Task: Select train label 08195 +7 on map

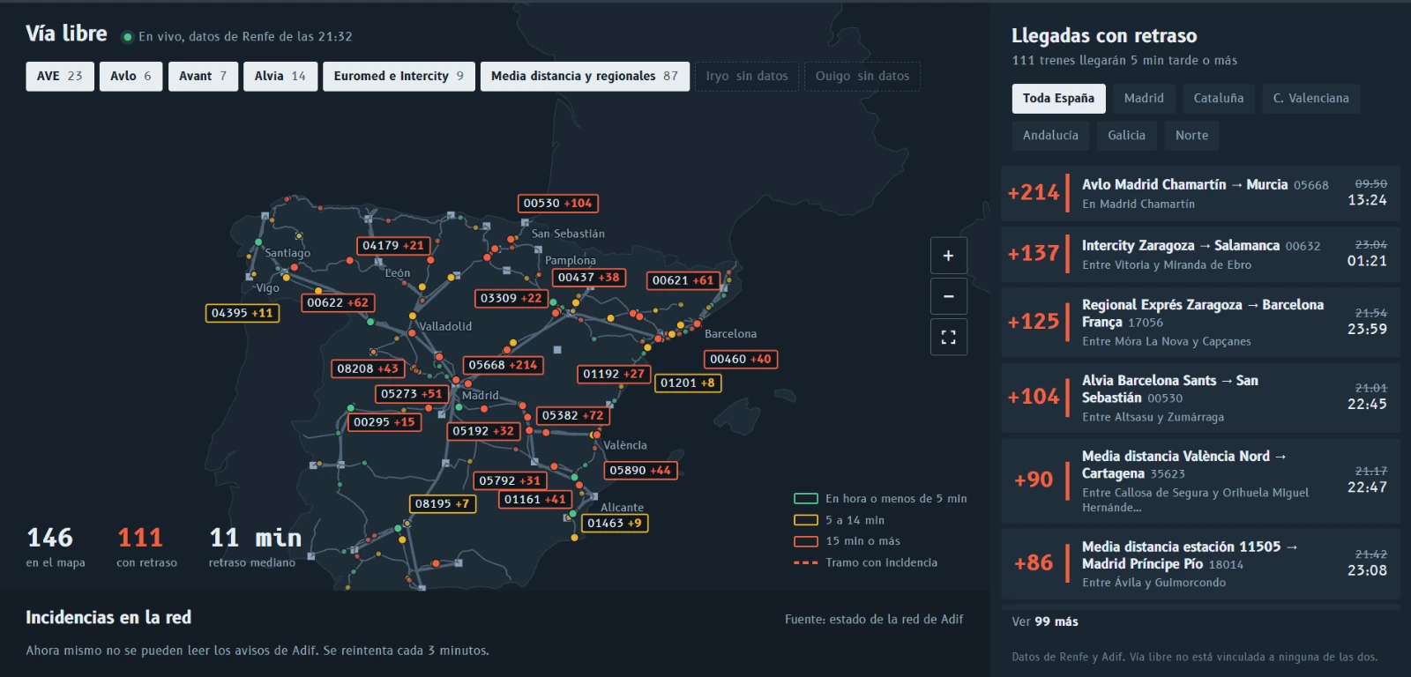Action: tap(442, 504)
